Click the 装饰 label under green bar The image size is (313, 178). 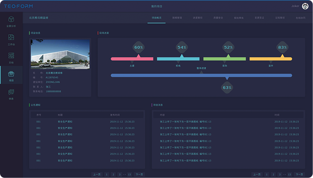coord(225,66)
